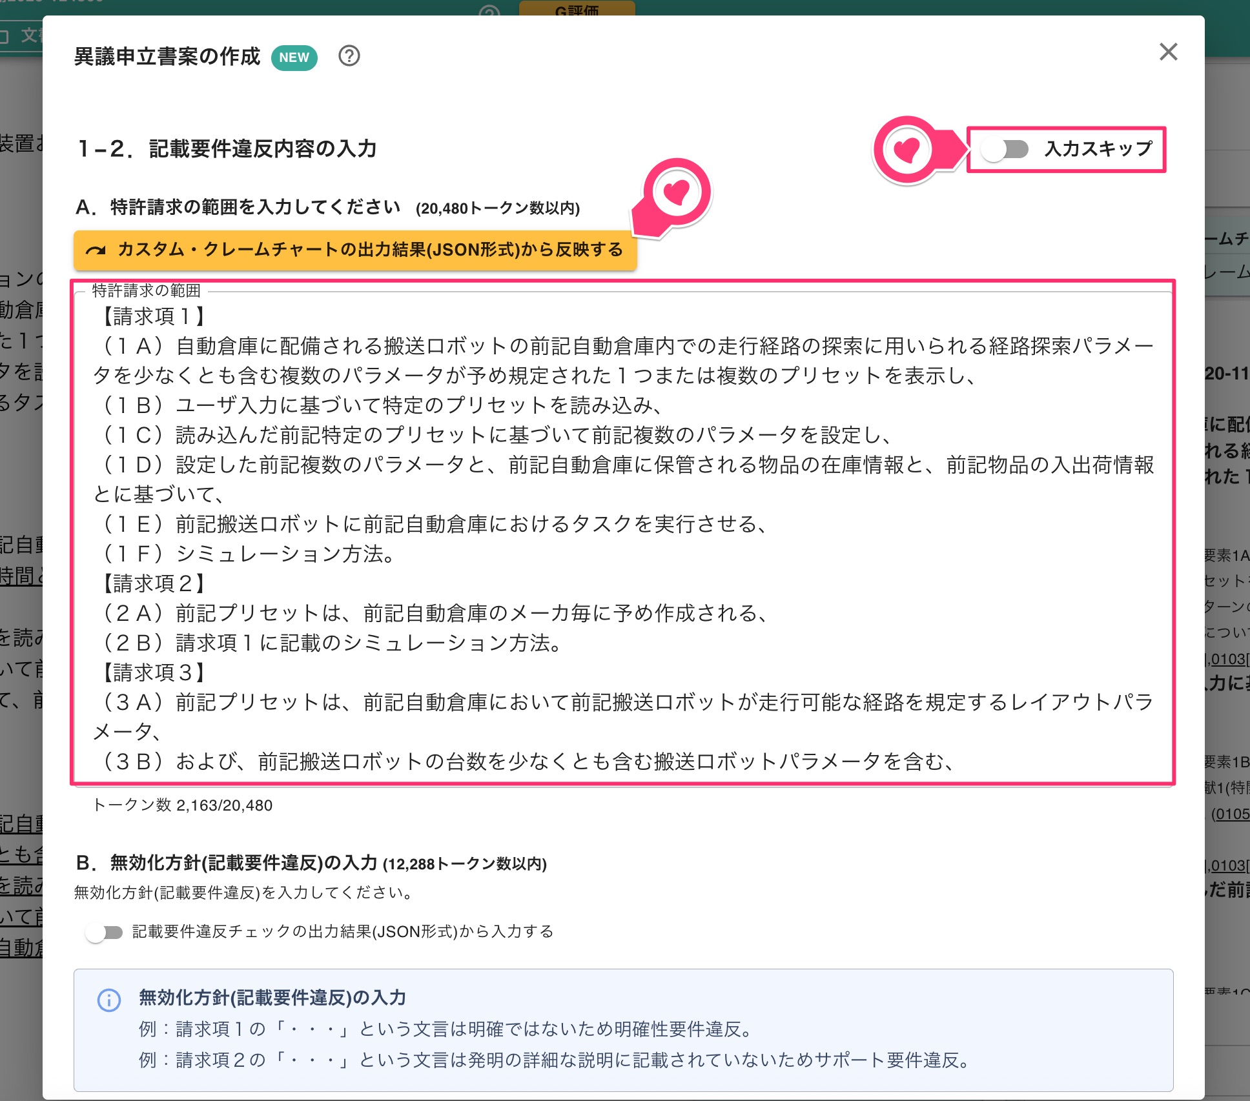Toggle the 入力スキップ switch
This screenshot has height=1101, width=1250.
tap(1005, 149)
